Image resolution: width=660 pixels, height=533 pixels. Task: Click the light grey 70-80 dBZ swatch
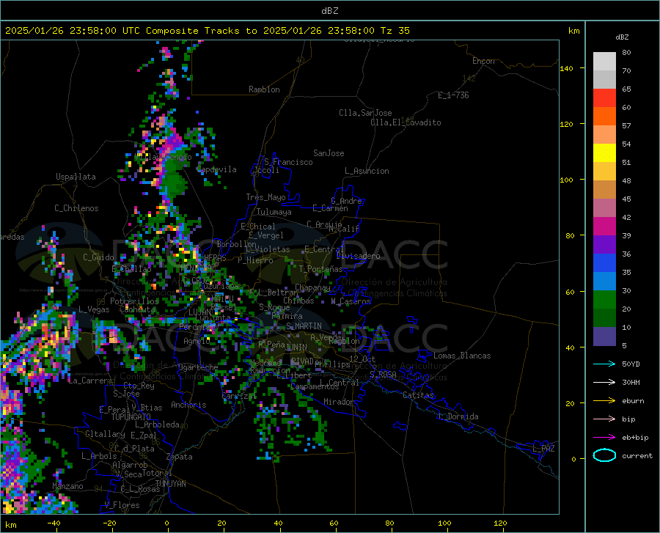click(x=604, y=62)
